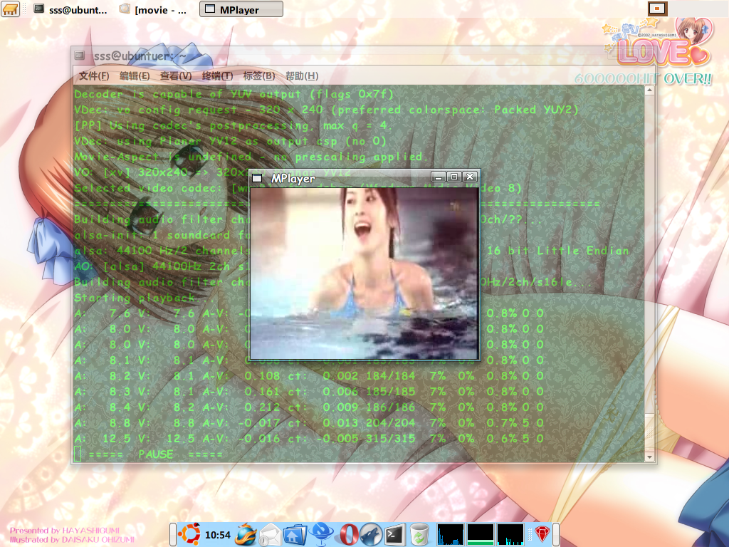Screen dimensions: 729x547
Task: Click the workspace switcher in the top panel
Action: coord(657,9)
